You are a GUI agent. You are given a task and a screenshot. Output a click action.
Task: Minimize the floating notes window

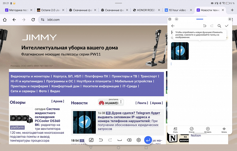pos(177,19)
